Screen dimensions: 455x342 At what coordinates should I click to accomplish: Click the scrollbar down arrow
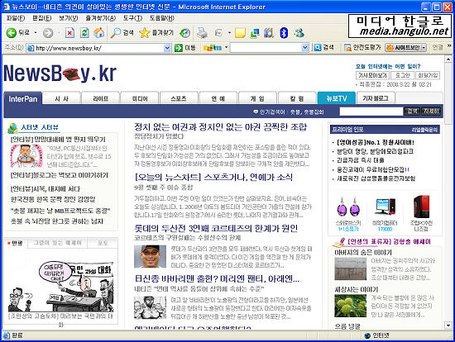pos(448,325)
